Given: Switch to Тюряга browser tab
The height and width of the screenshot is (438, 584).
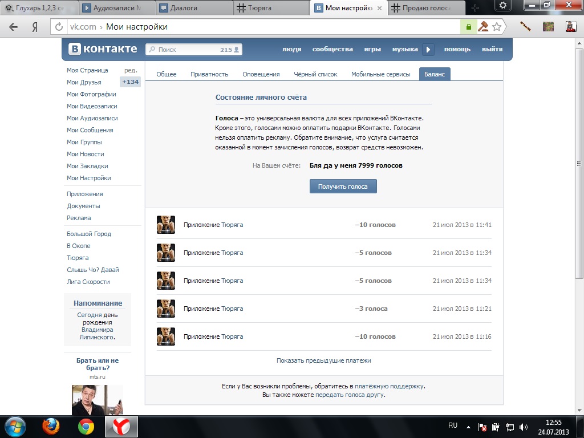Looking at the screenshot, I should 271,8.
